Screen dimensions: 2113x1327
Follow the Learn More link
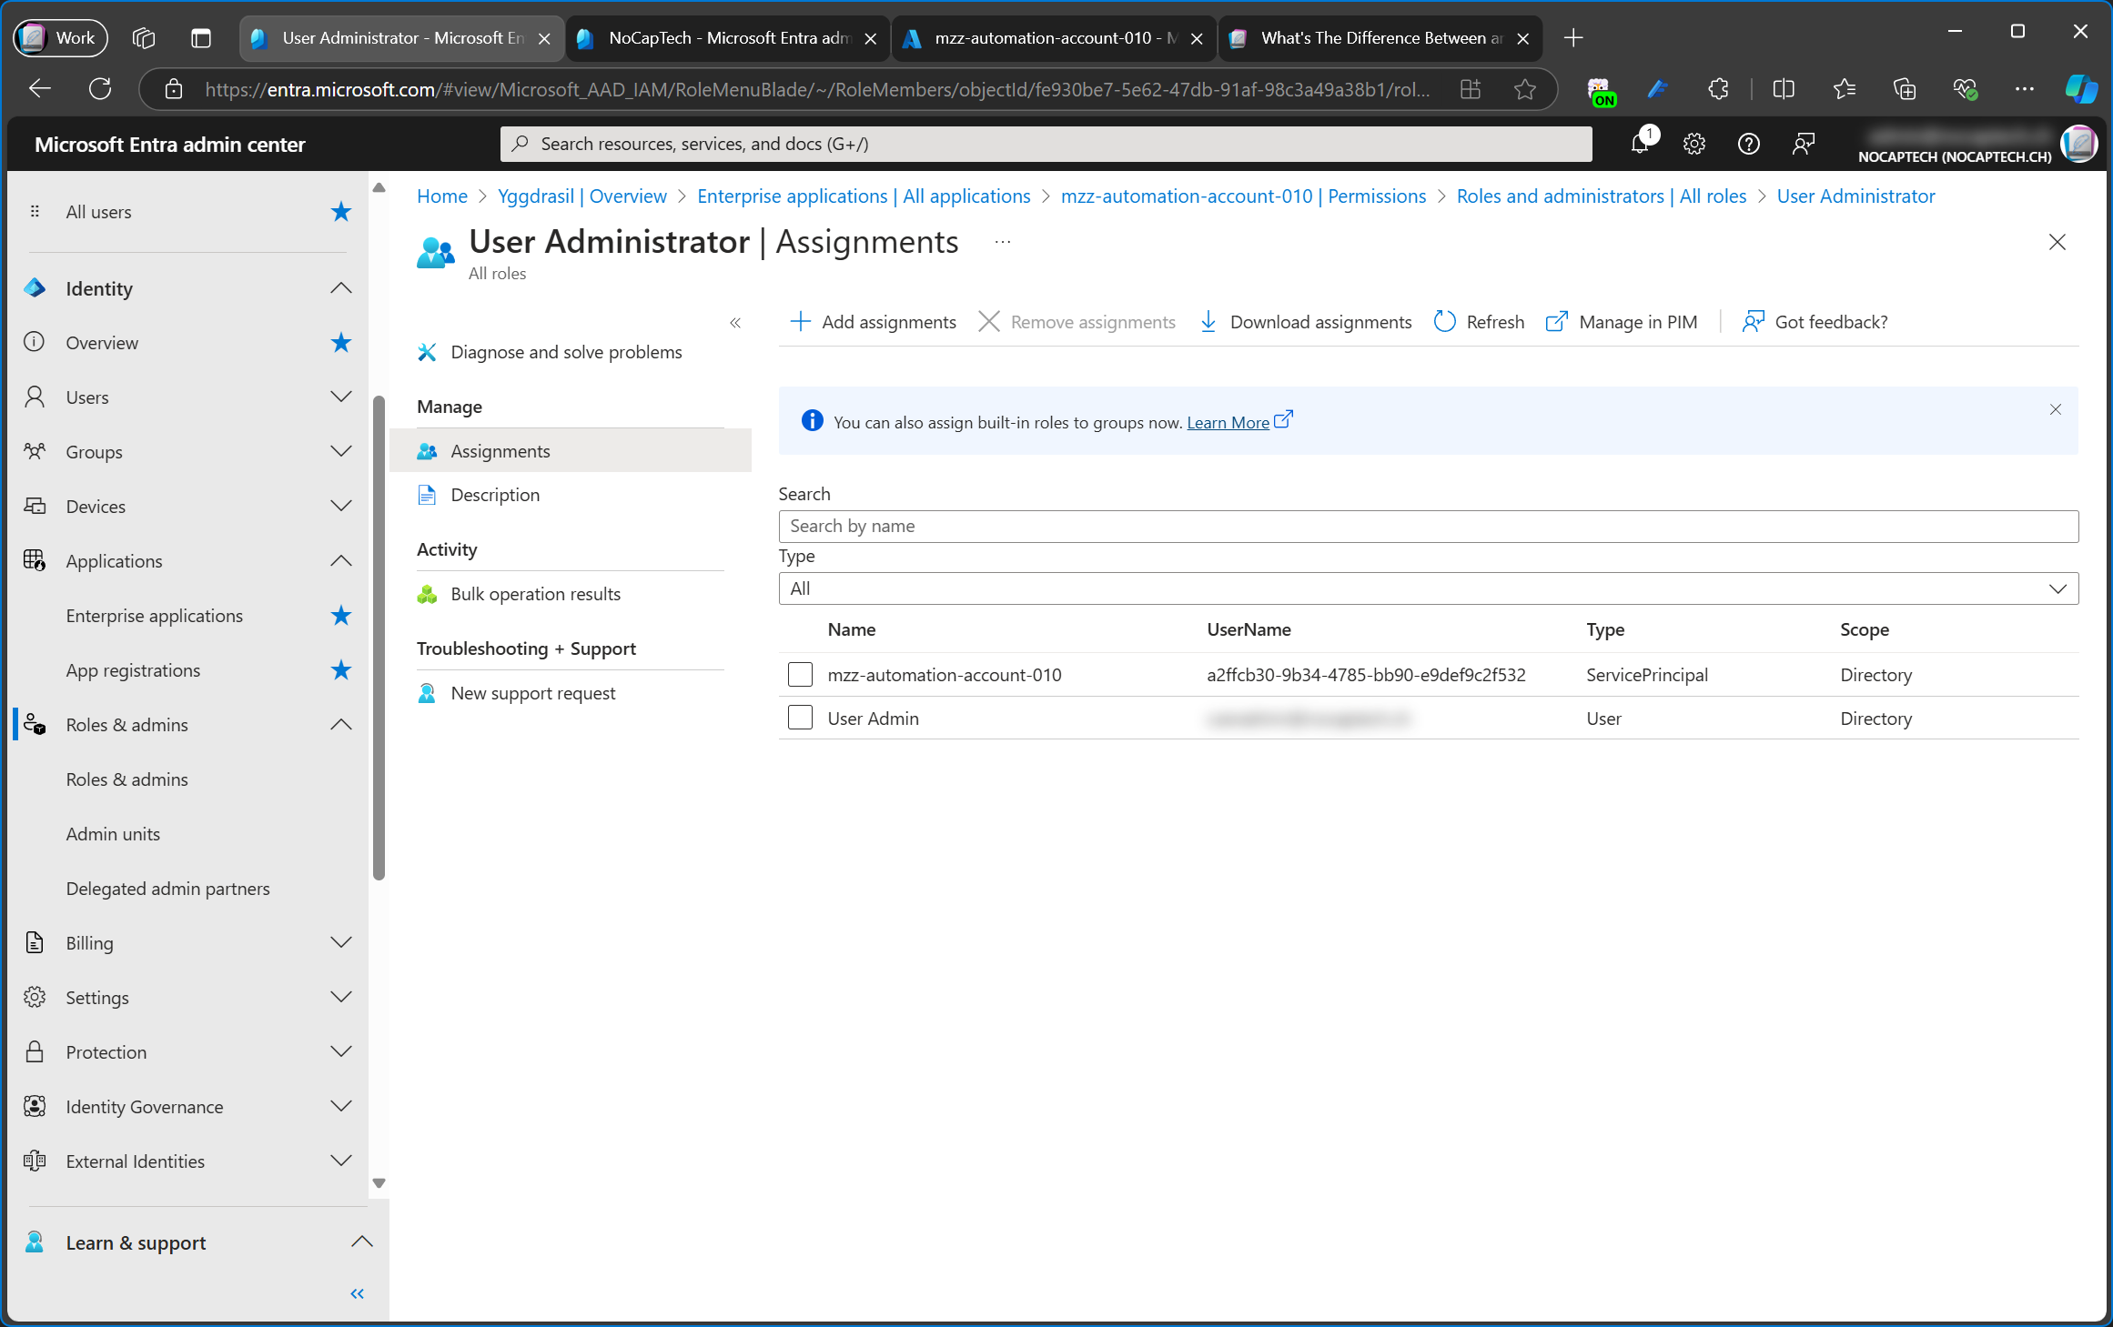pyautogui.click(x=1228, y=422)
